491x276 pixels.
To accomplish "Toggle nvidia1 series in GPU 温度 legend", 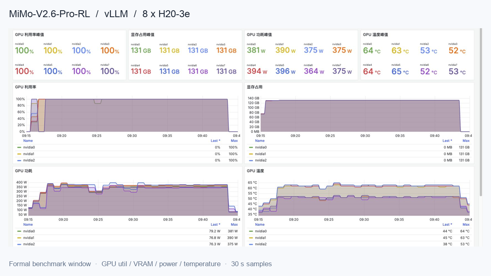I will (x=261, y=238).
